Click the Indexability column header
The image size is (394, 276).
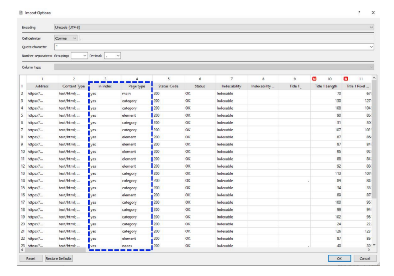point(231,86)
